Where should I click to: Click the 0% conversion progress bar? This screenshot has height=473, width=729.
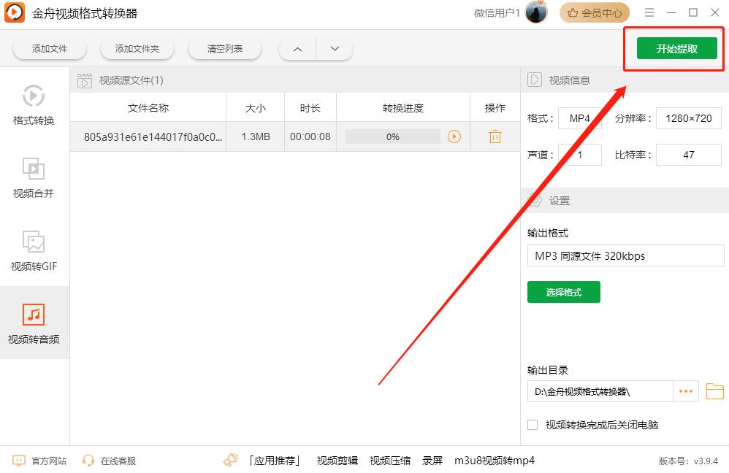pyautogui.click(x=402, y=136)
